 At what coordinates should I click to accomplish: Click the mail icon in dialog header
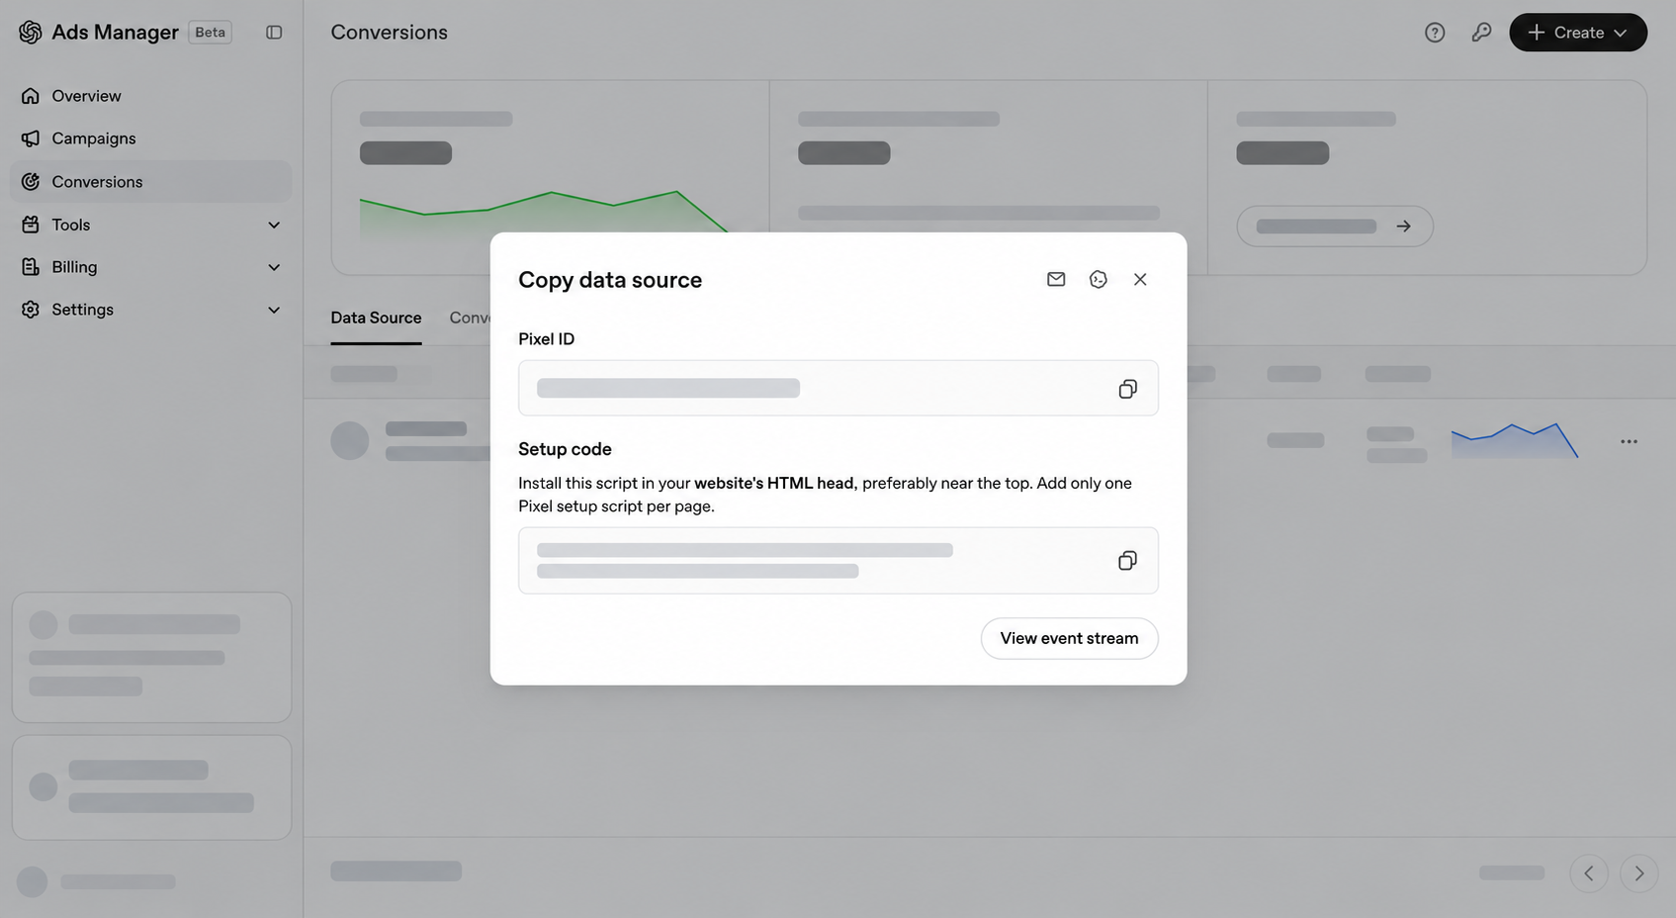point(1056,280)
